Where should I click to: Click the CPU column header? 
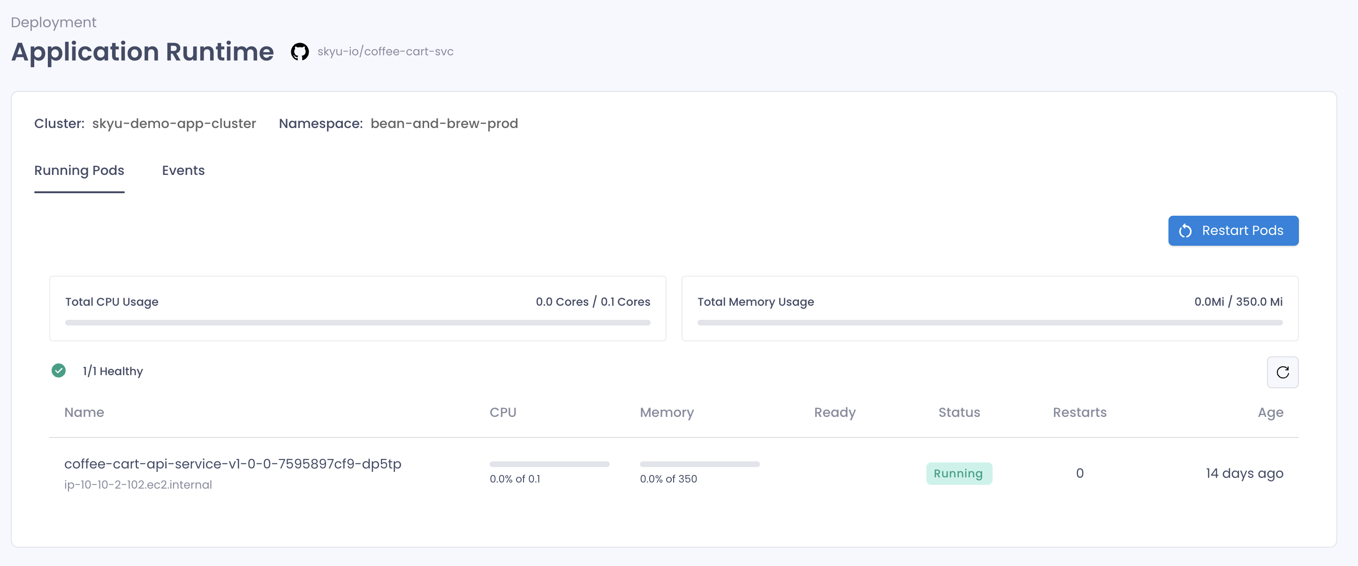[503, 412]
